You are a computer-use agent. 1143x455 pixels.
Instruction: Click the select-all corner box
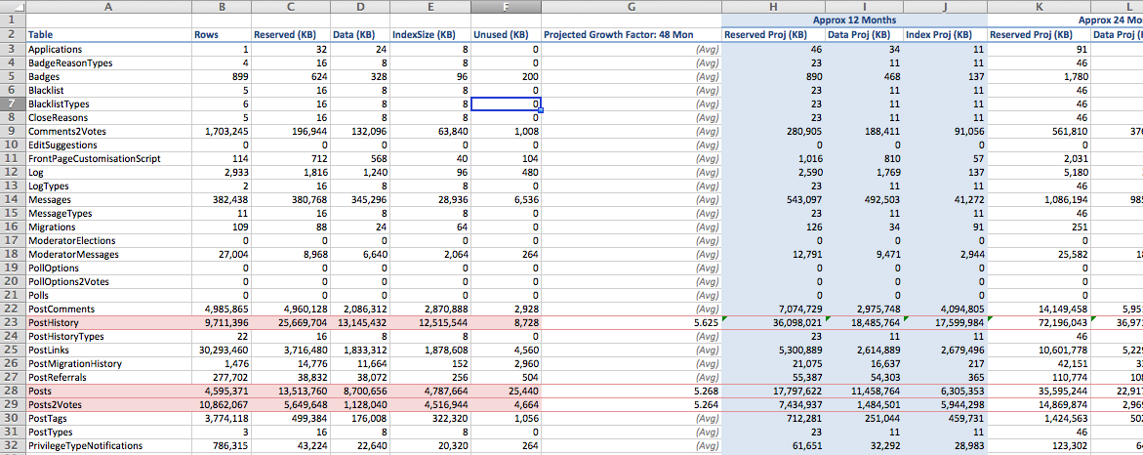13,7
